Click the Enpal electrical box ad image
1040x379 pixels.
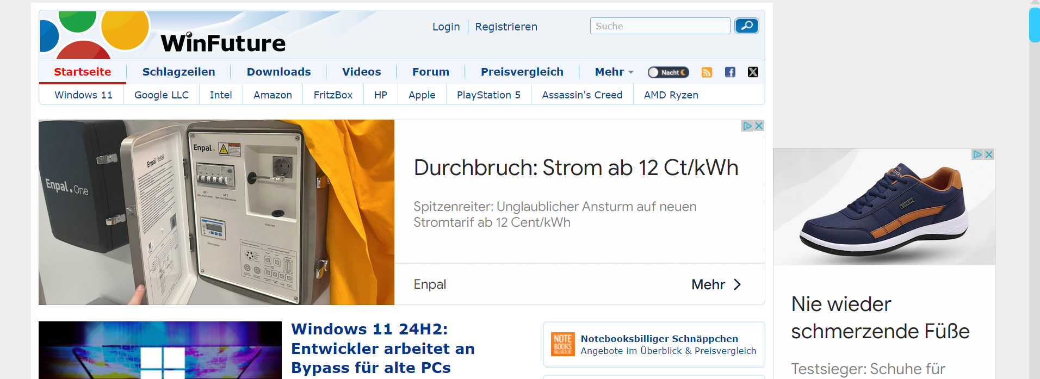[x=216, y=212]
